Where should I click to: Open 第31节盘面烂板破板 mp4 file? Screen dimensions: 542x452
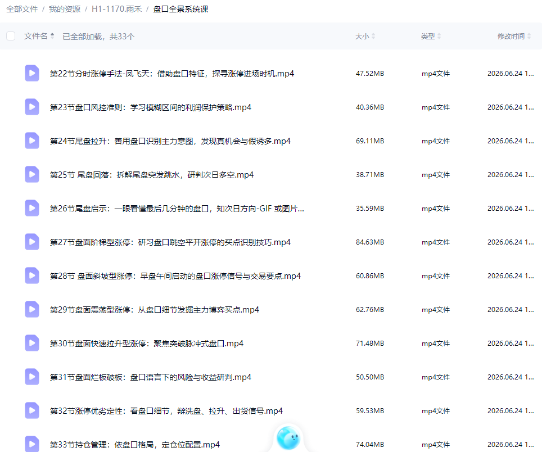tap(150, 377)
